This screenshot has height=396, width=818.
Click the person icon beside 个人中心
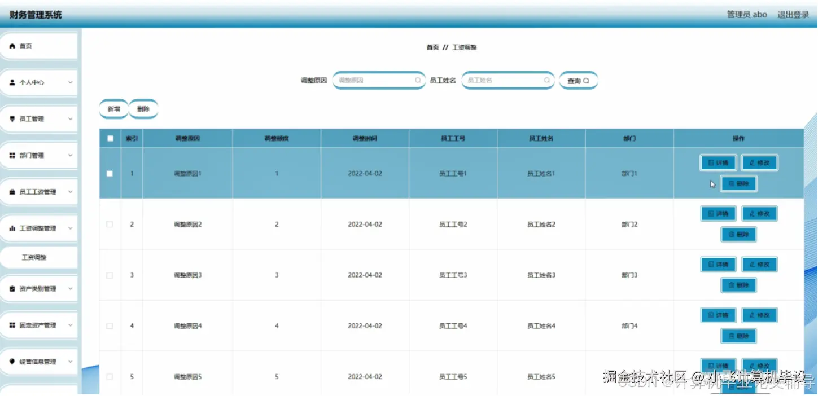[x=12, y=82]
